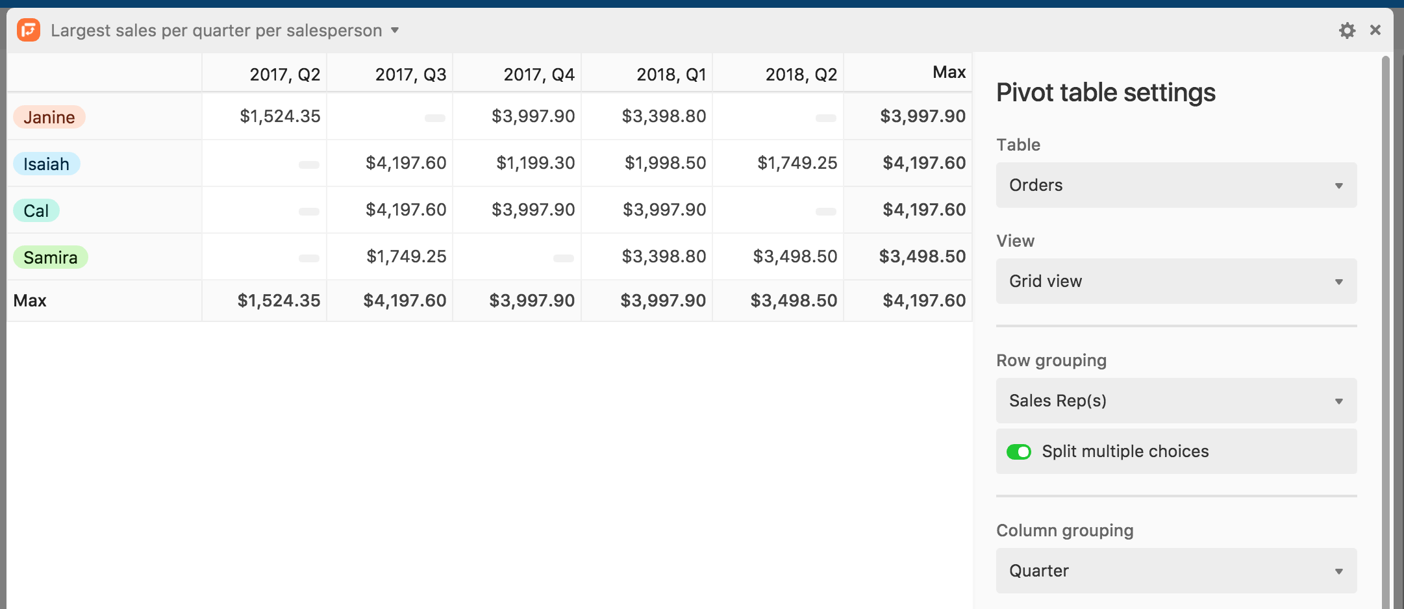Select the Janine row label tag
Image resolution: width=1404 pixels, height=609 pixels.
coord(49,117)
